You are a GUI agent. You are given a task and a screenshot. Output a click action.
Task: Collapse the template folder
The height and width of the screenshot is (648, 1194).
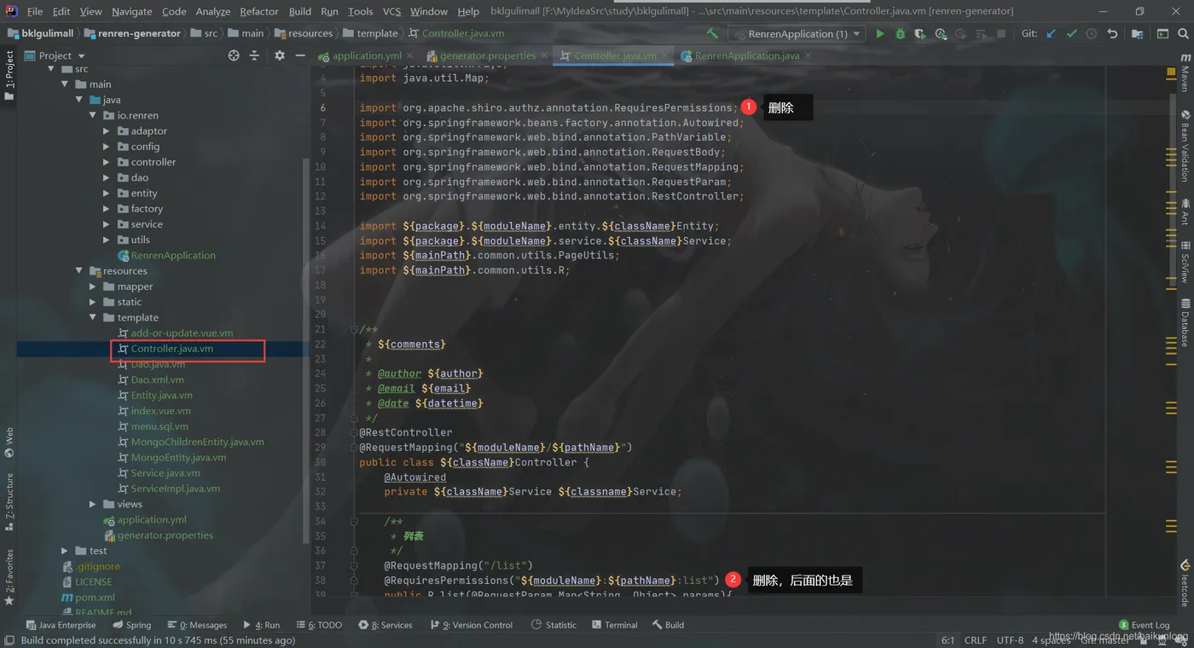(x=93, y=317)
